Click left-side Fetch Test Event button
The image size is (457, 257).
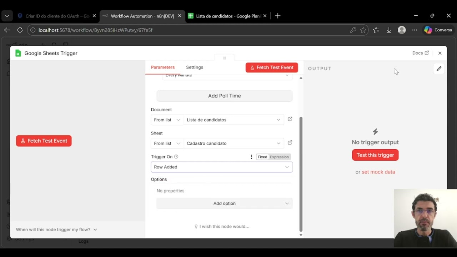(x=44, y=141)
